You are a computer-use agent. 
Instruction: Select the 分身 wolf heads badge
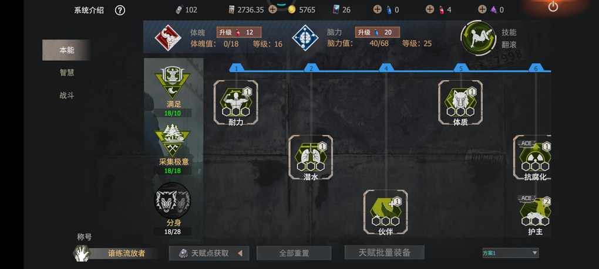click(172, 200)
